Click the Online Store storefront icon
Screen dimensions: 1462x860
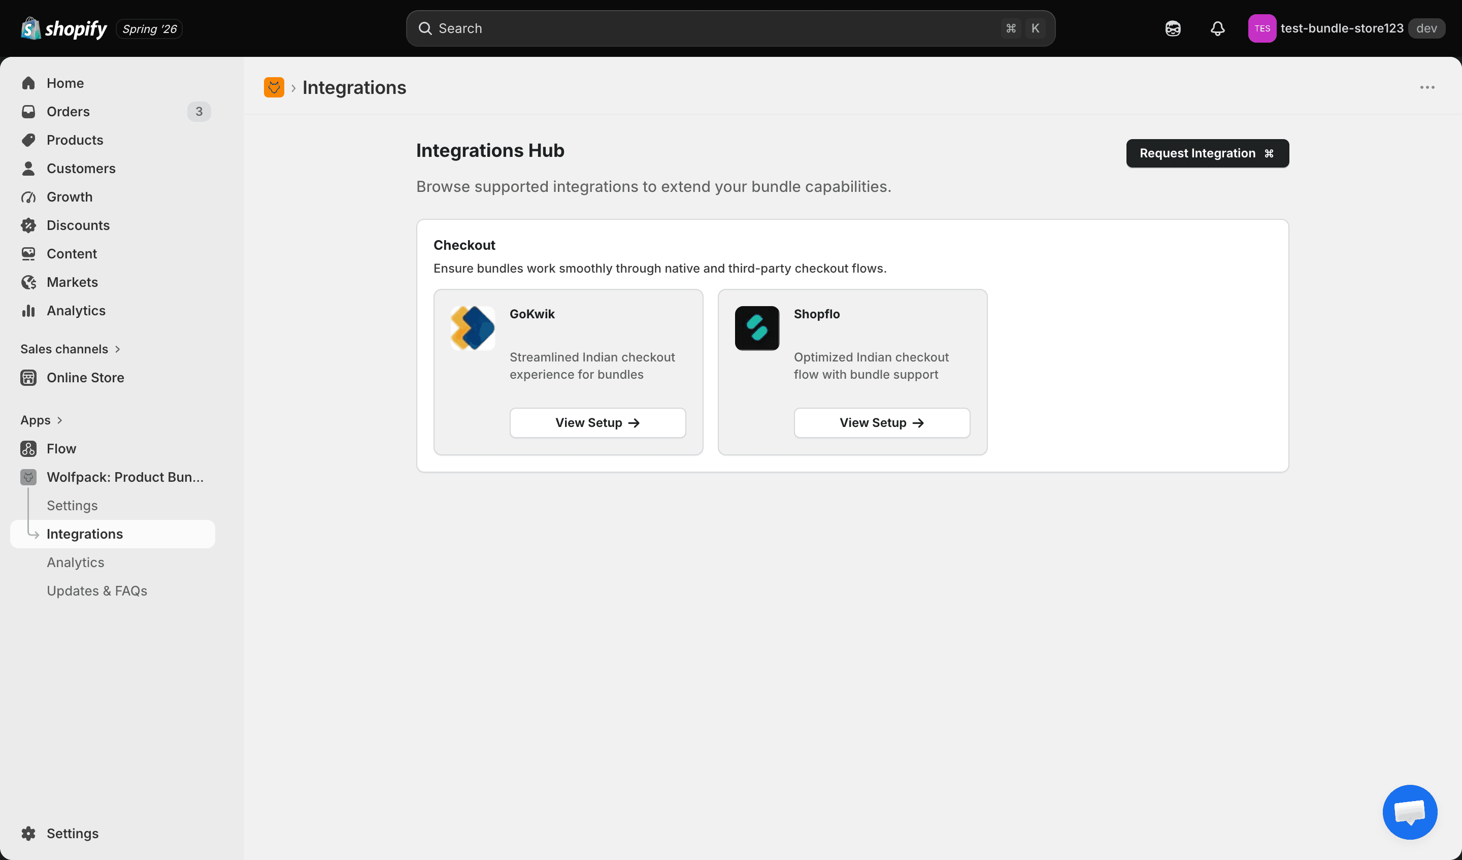point(28,377)
